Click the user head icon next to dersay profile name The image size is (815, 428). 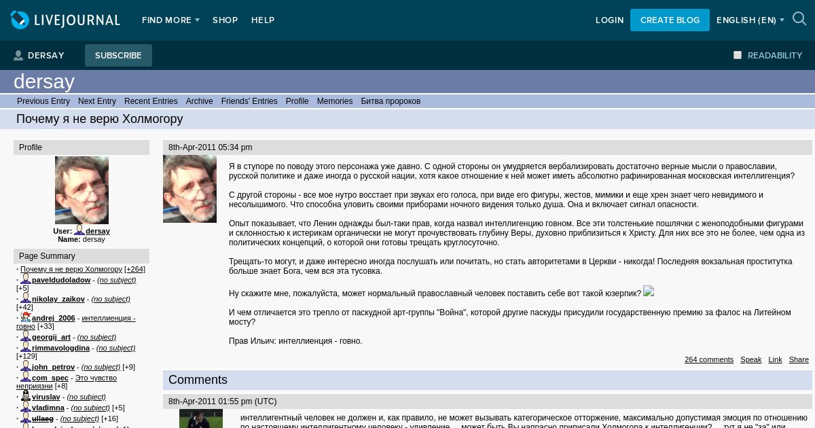(79, 230)
